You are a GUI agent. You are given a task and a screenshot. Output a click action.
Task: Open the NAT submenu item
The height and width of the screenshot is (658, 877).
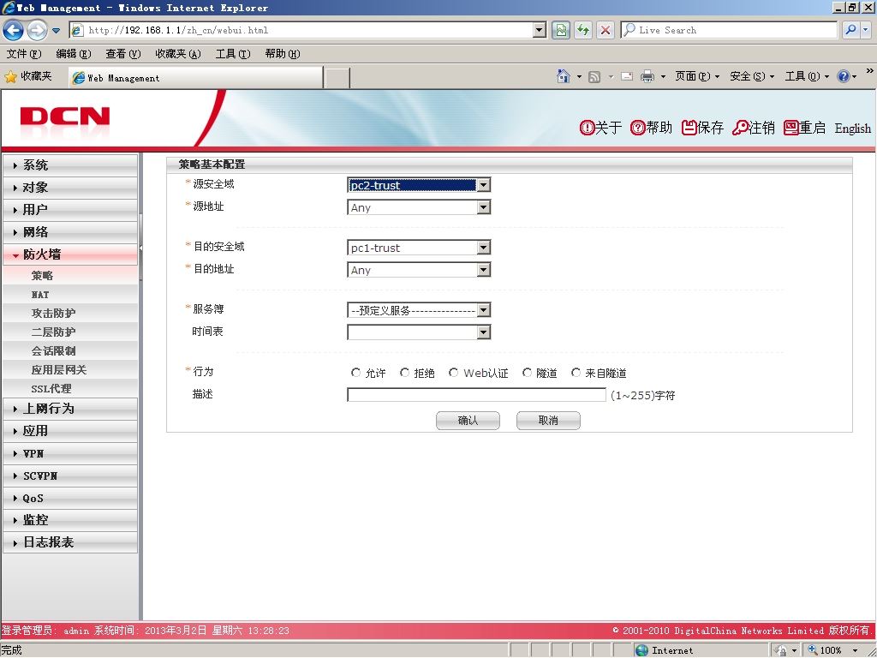(70, 295)
